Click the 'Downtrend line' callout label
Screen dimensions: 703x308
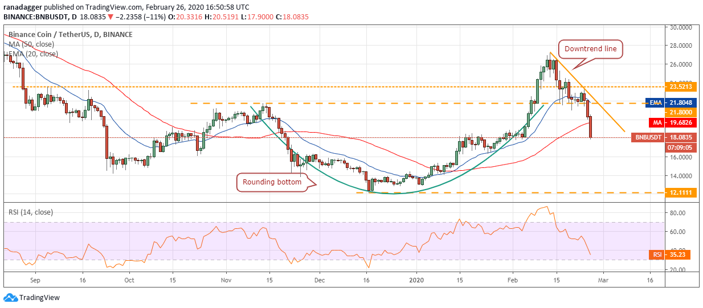(590, 49)
